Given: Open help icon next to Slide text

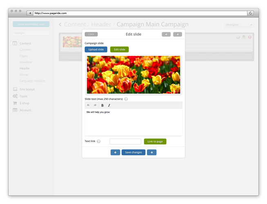Looking at the screenshot, I should pyautogui.click(x=126, y=99).
